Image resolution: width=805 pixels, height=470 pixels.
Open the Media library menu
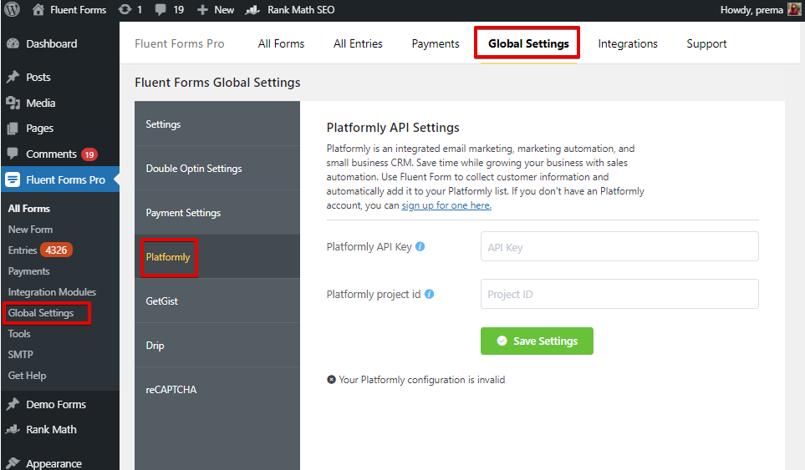point(40,103)
